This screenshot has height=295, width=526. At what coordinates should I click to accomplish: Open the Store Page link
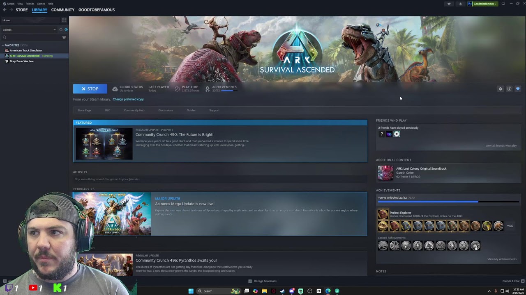tap(84, 110)
